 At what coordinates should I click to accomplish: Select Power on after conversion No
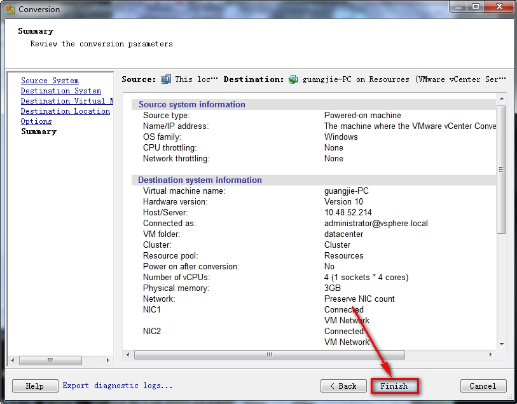(329, 266)
